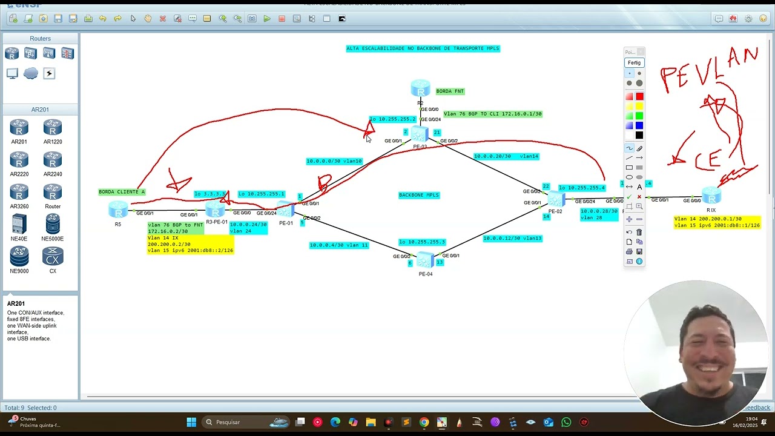
Task: Open the connection cable lightning icon
Action: tap(49, 73)
